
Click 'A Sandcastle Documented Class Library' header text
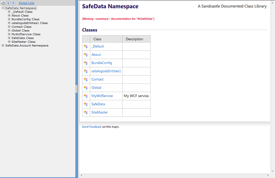[232, 6]
